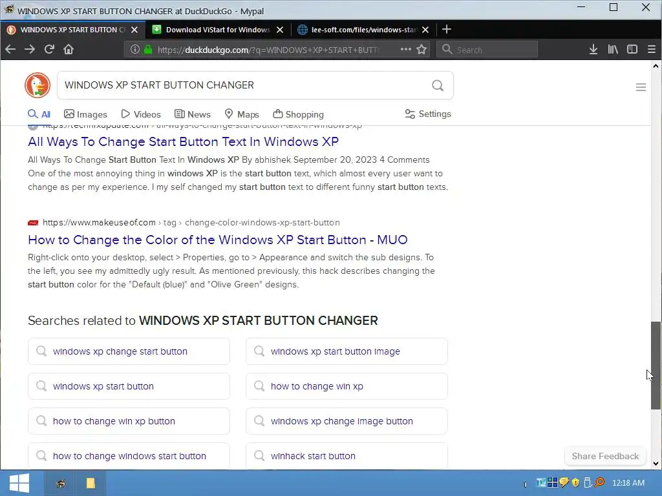Open the makeuseof.com URL breadcrumb
The image size is (662, 496).
[191, 222]
